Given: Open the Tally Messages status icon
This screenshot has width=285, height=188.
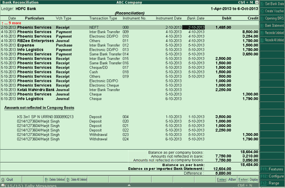Looking at the screenshot, I should 3,185.
